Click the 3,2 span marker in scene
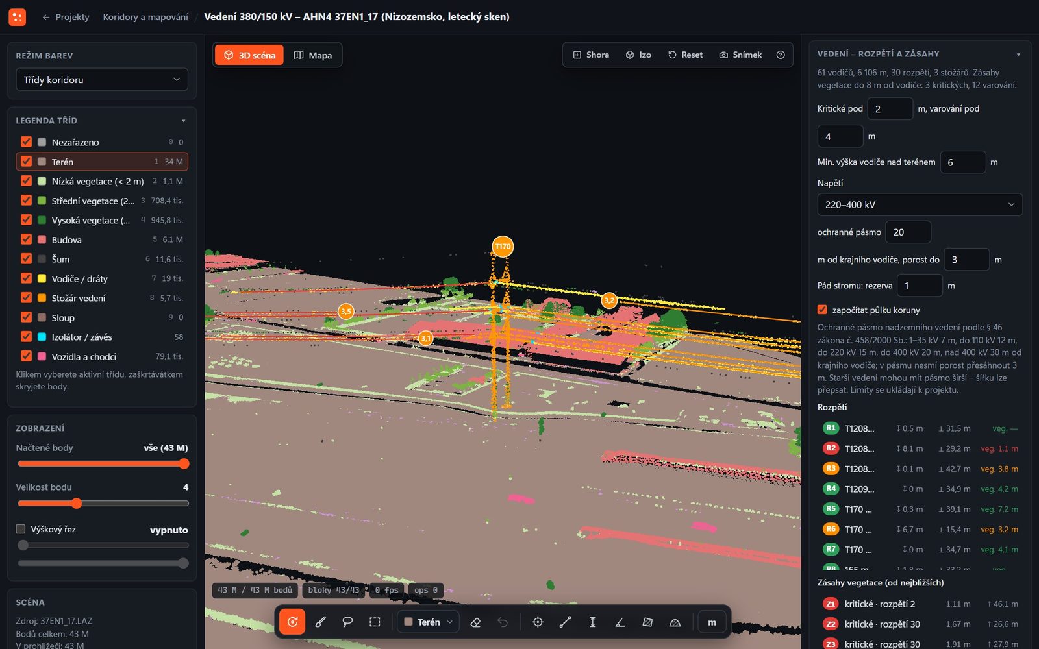The height and width of the screenshot is (649, 1039). click(x=609, y=300)
